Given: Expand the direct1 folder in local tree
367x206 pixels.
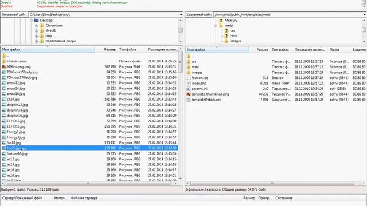Looking at the screenshot, I should [x=37, y=30].
